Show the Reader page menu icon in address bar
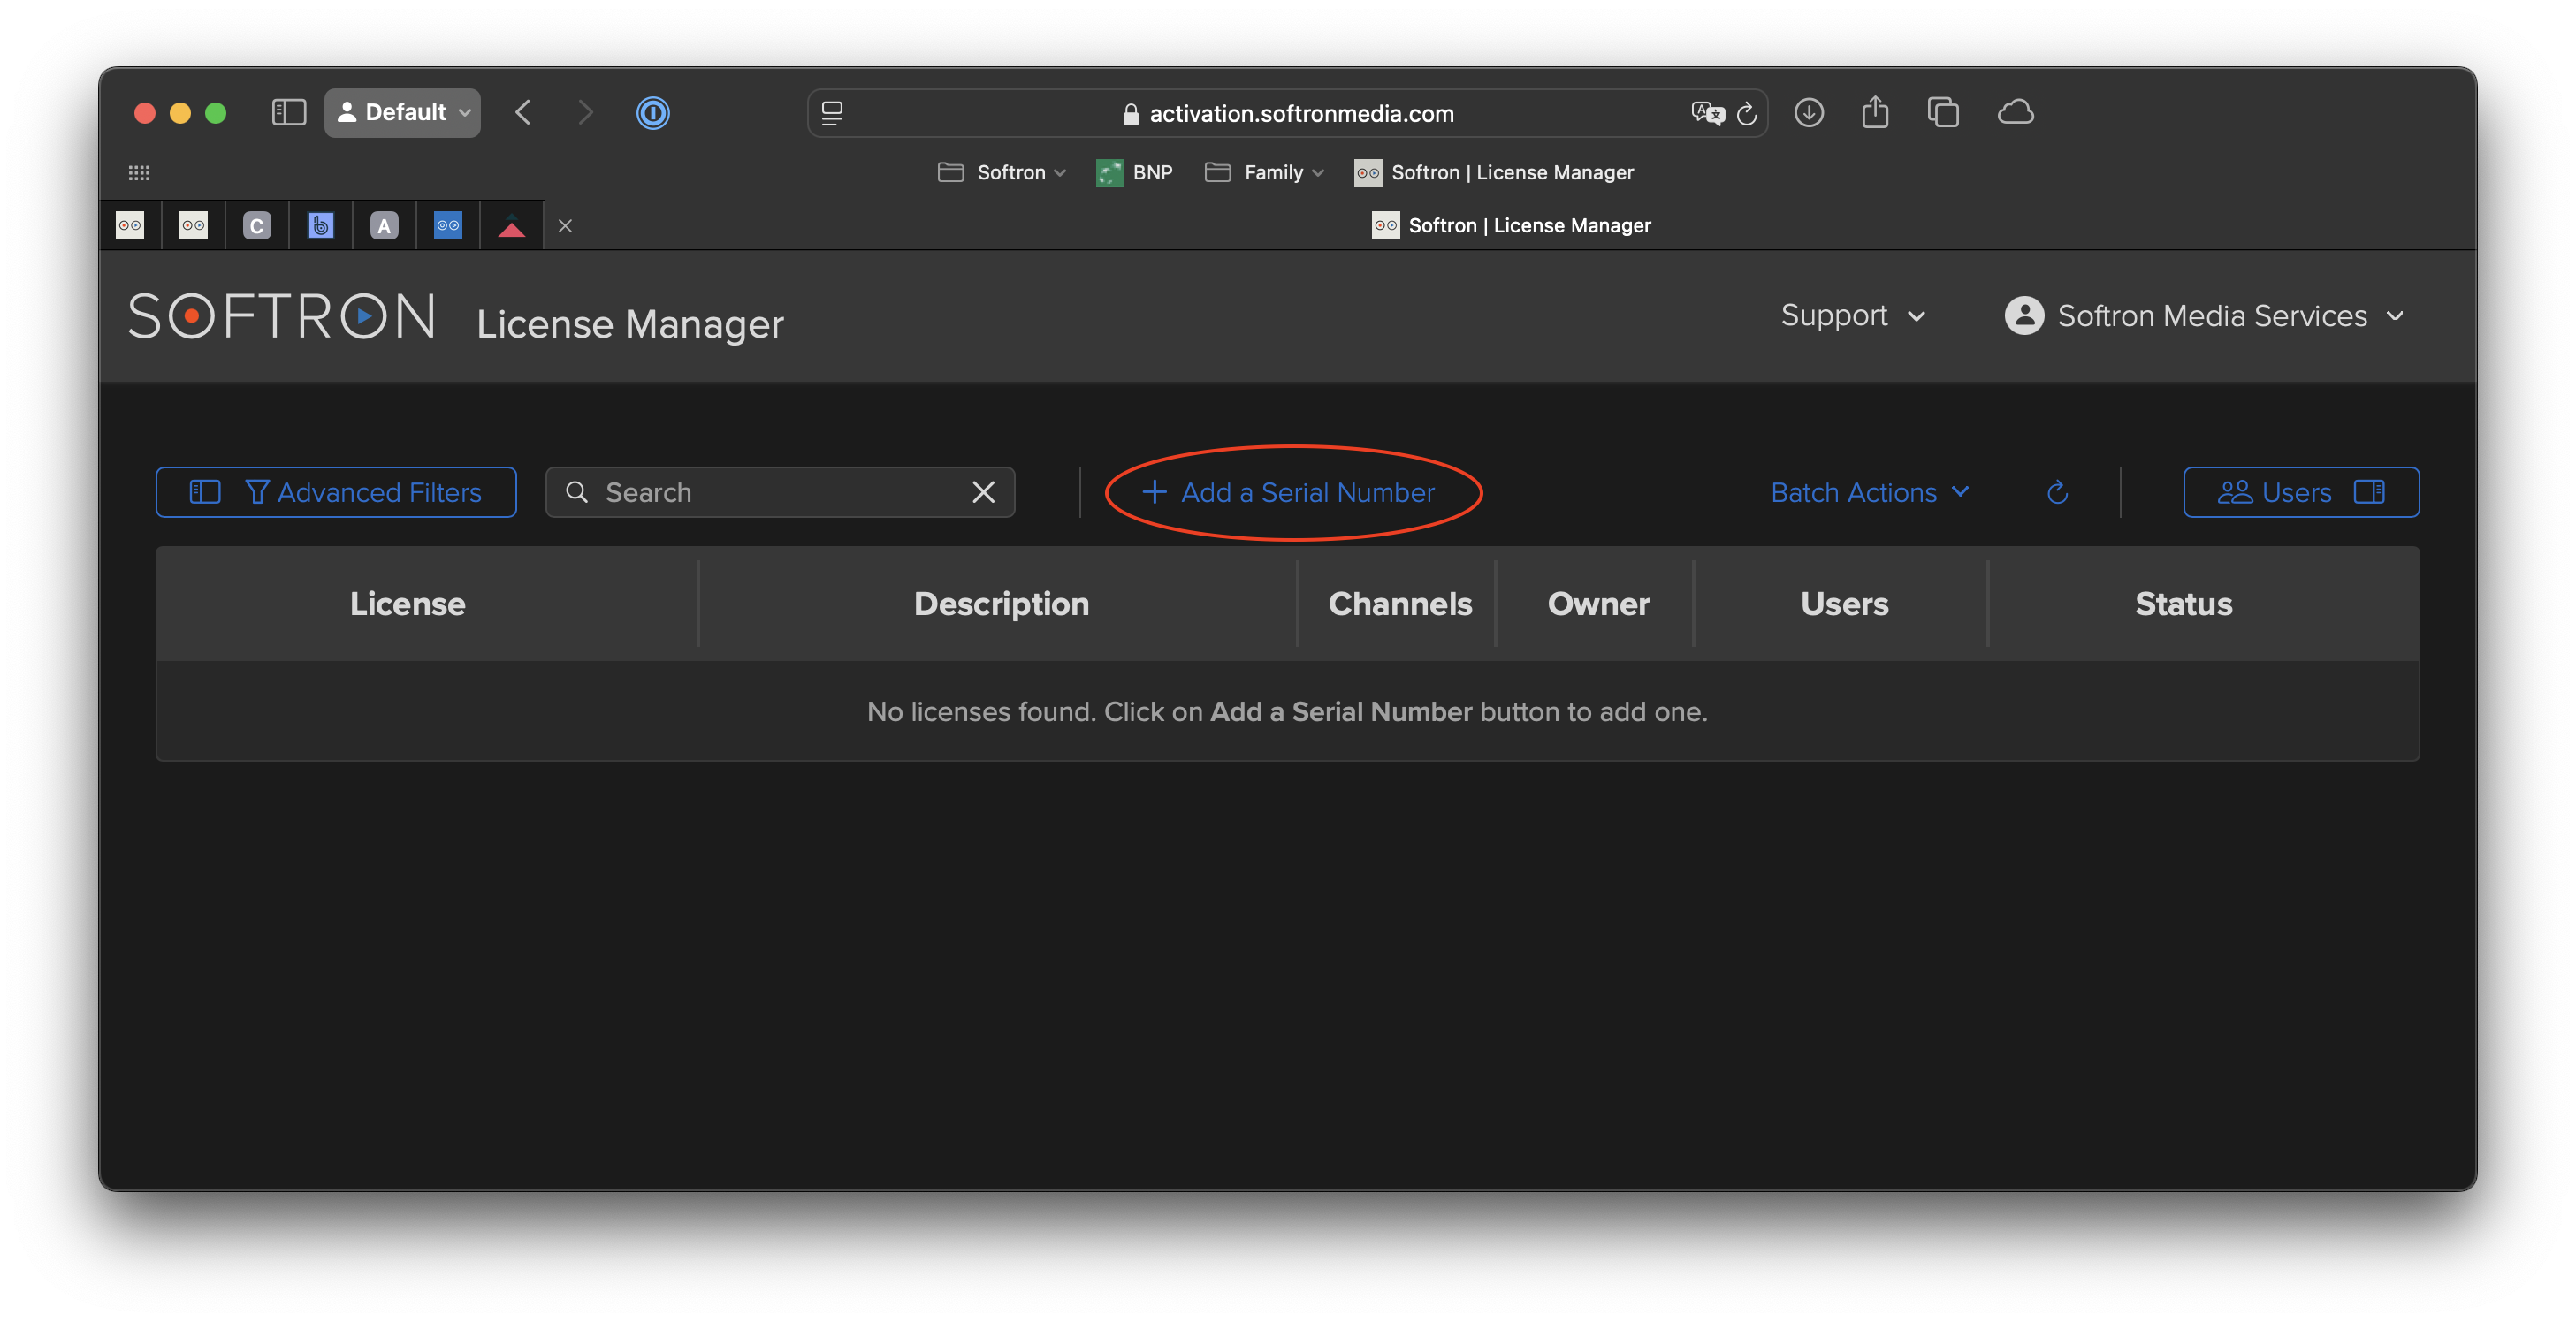2576x1322 pixels. [x=832, y=113]
